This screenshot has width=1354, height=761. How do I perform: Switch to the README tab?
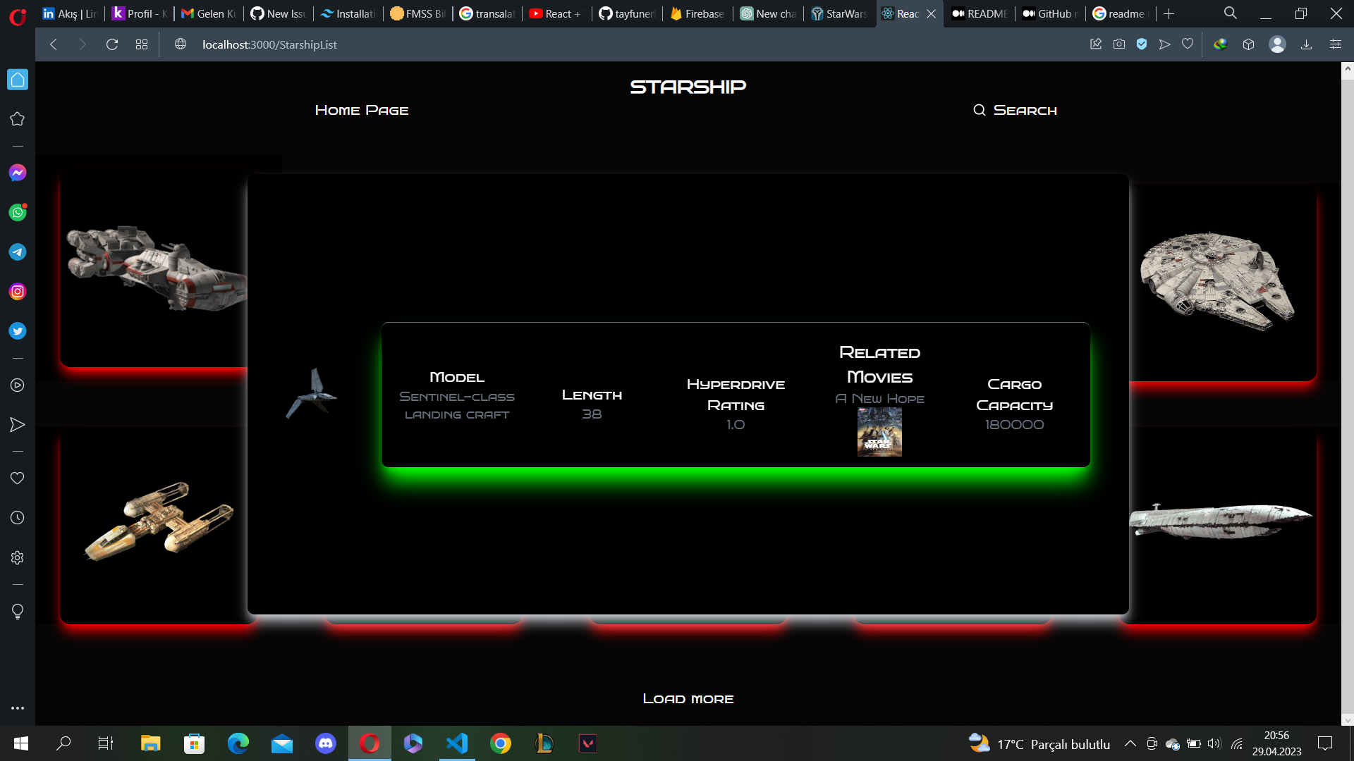[980, 13]
